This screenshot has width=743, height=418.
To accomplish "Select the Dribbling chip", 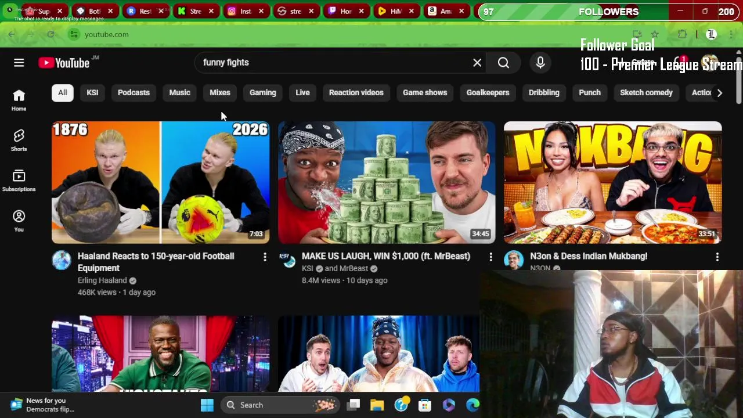I will tap(544, 92).
